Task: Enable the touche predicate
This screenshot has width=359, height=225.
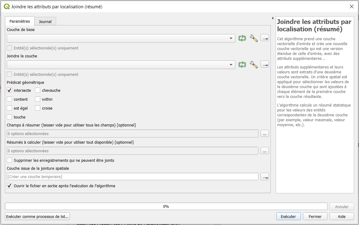Action: pos(10,117)
